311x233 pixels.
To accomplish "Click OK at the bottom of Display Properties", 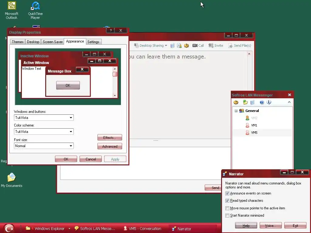I will 66,159.
